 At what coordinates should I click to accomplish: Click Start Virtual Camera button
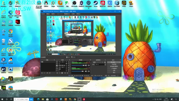[114, 66]
